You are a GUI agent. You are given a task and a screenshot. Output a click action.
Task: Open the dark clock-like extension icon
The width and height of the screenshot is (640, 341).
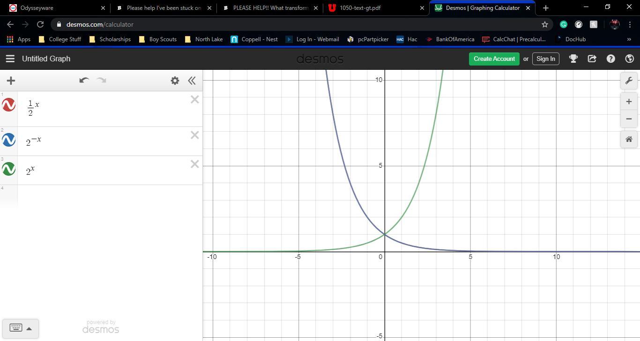(x=579, y=24)
